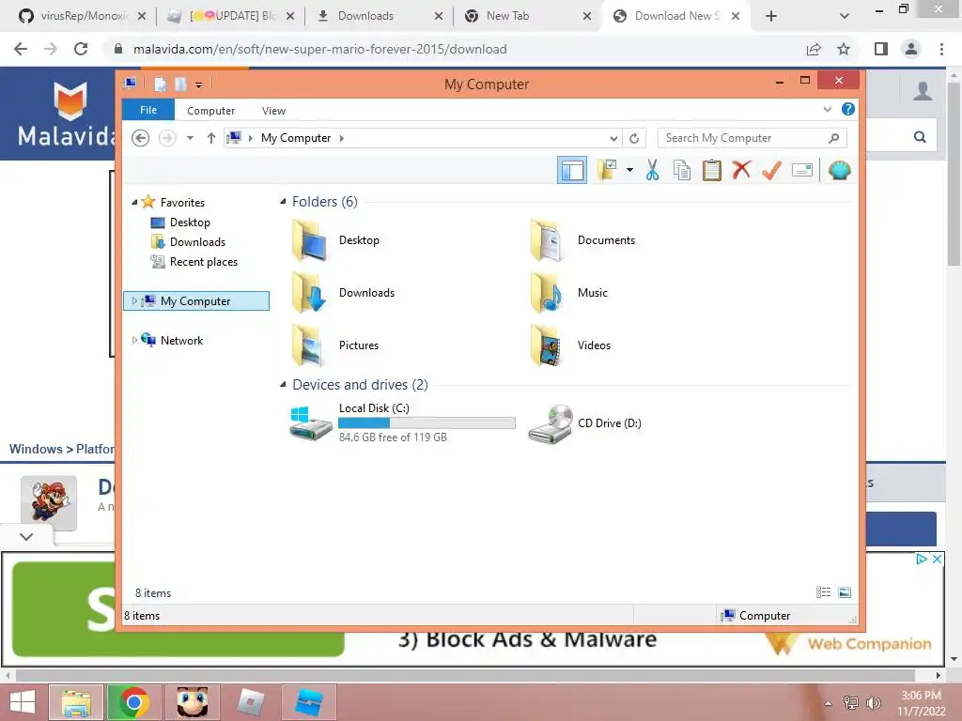Screen dimensions: 962x721
Task: Open the quick access toolbar dropdown
Action: click(199, 85)
